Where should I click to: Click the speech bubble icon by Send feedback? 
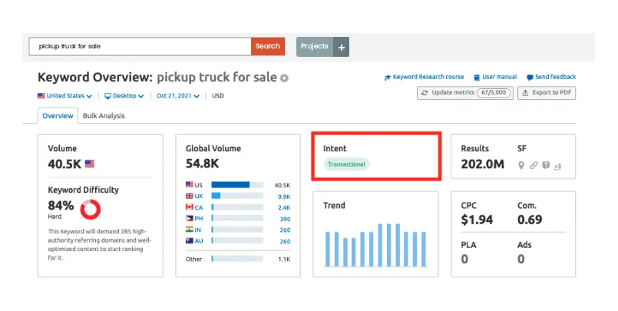530,78
